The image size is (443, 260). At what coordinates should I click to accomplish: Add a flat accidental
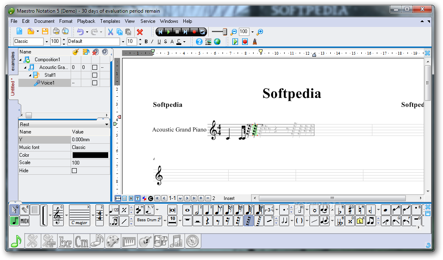340,210
